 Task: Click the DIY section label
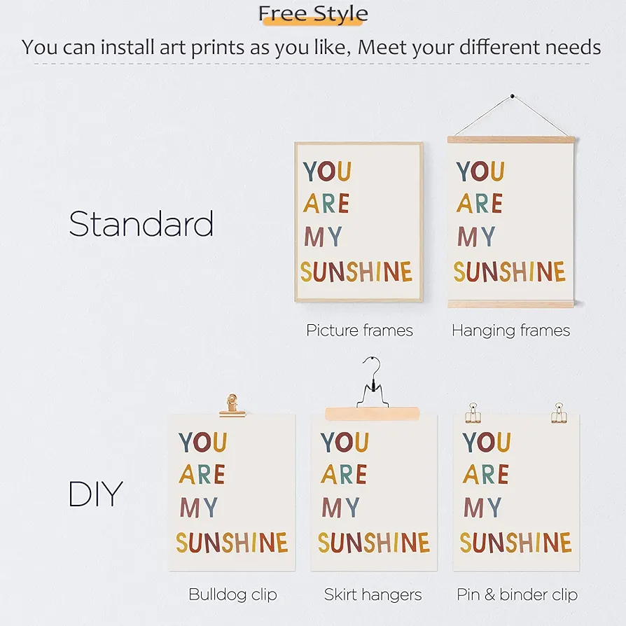point(95,494)
